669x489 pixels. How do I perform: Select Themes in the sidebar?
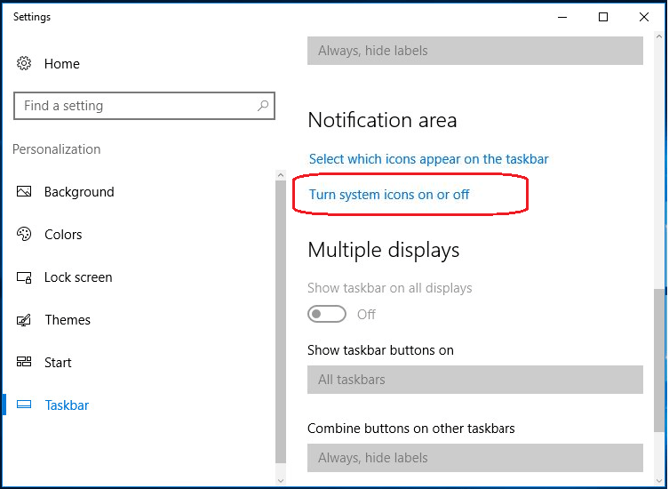68,320
